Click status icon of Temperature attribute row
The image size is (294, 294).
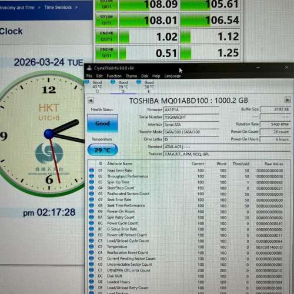92,246
